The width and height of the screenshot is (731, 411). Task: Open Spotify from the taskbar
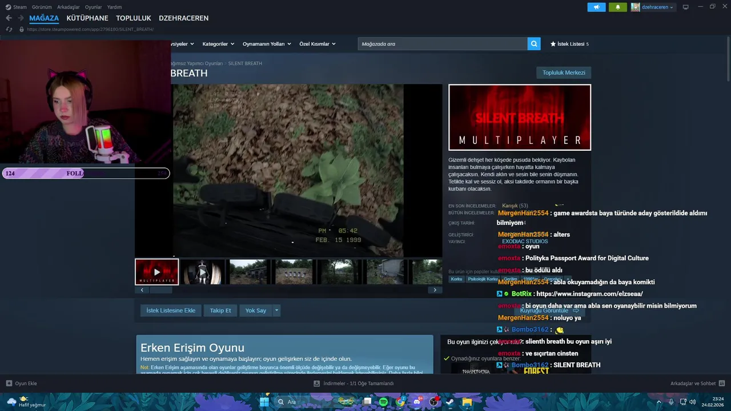pyautogui.click(x=384, y=402)
